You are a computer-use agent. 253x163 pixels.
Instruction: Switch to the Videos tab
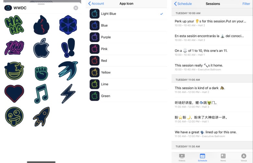coord(182,157)
